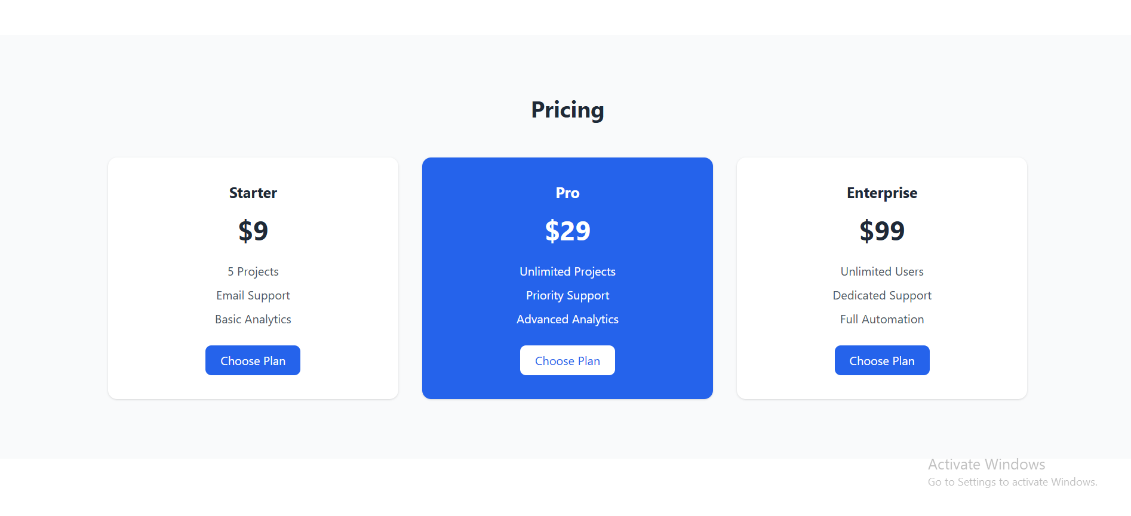This screenshot has height=516, width=1131.
Task: Click the Pricing page heading
Action: point(567,110)
